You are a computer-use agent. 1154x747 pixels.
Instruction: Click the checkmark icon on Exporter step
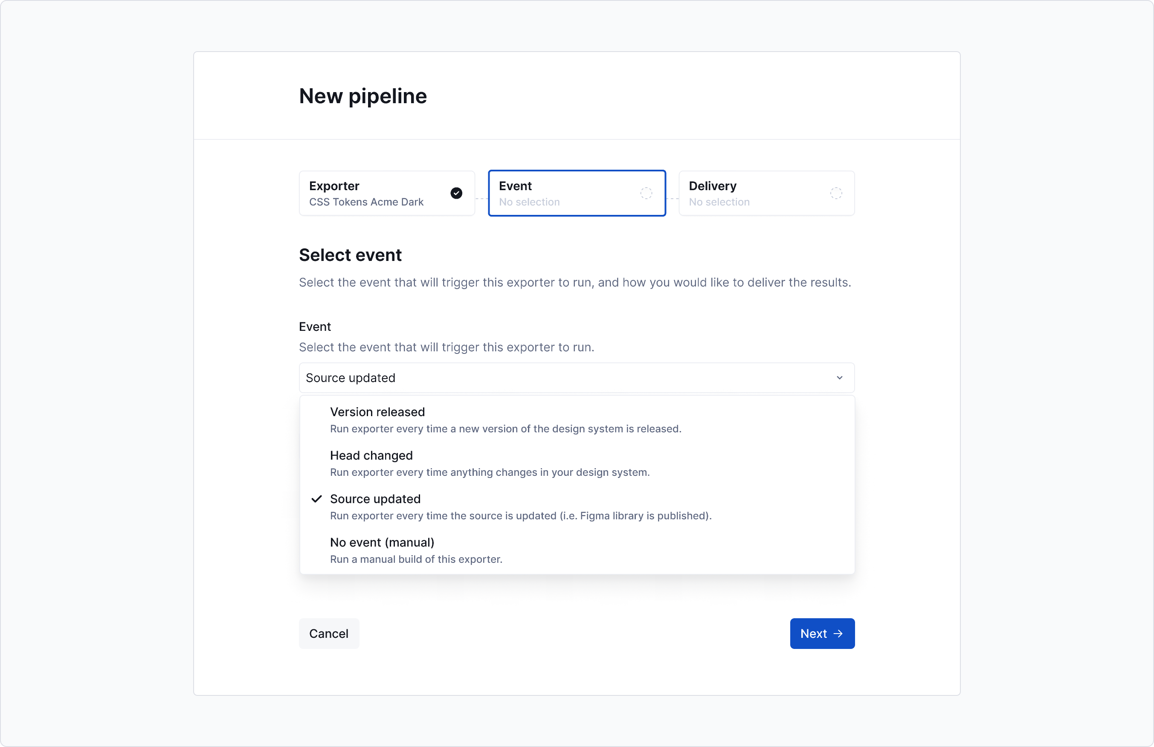tap(456, 193)
